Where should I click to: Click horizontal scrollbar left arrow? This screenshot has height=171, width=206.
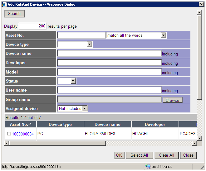click(7, 143)
